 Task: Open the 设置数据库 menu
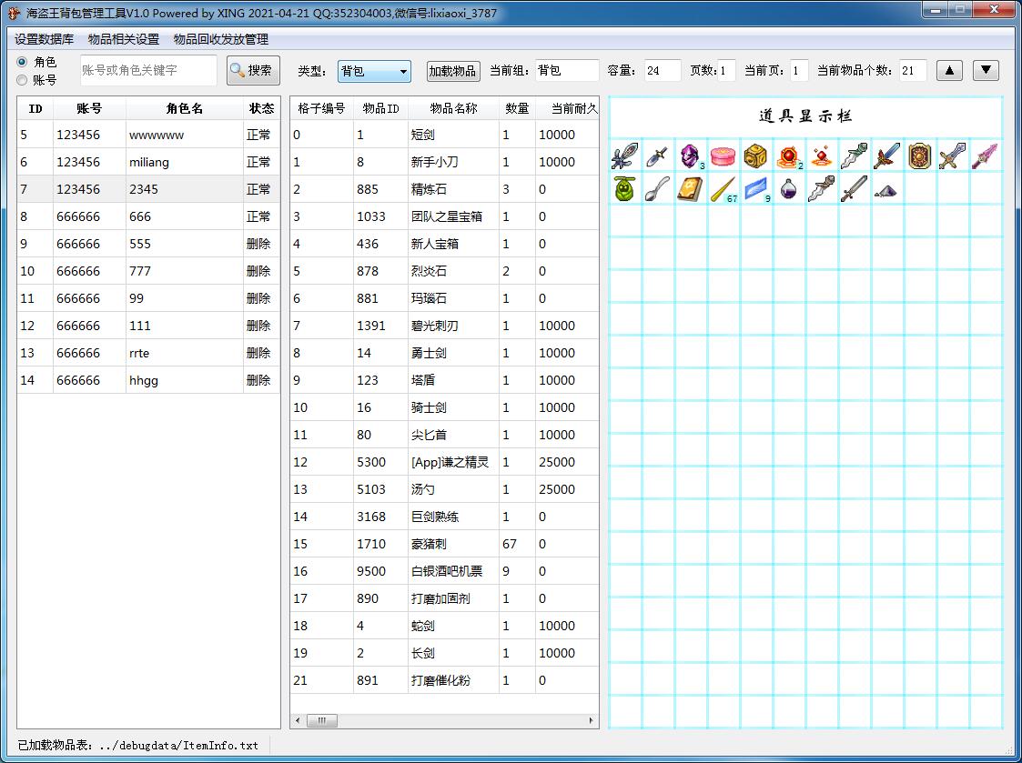tap(45, 39)
